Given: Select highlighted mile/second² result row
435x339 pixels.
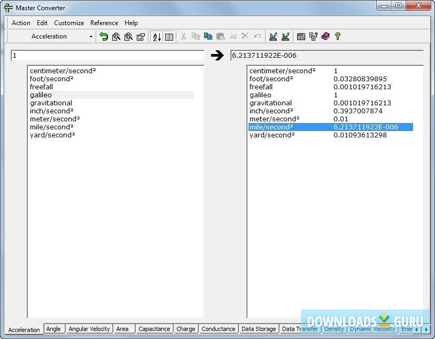Looking at the screenshot, I should [x=331, y=127].
